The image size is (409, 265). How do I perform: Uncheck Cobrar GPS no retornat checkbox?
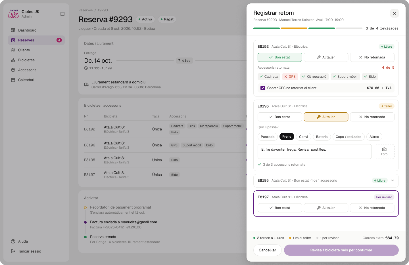click(263, 88)
